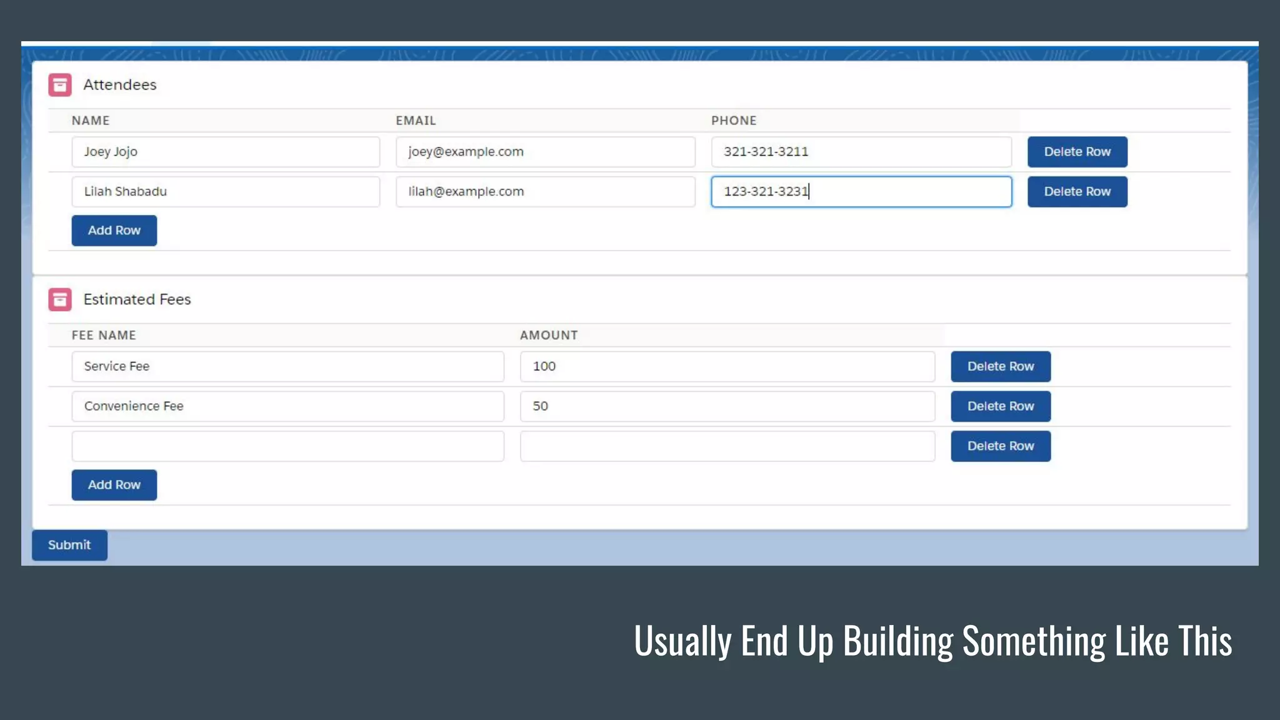Click the Convenience Fee name field
The image size is (1280, 720).
(x=287, y=406)
